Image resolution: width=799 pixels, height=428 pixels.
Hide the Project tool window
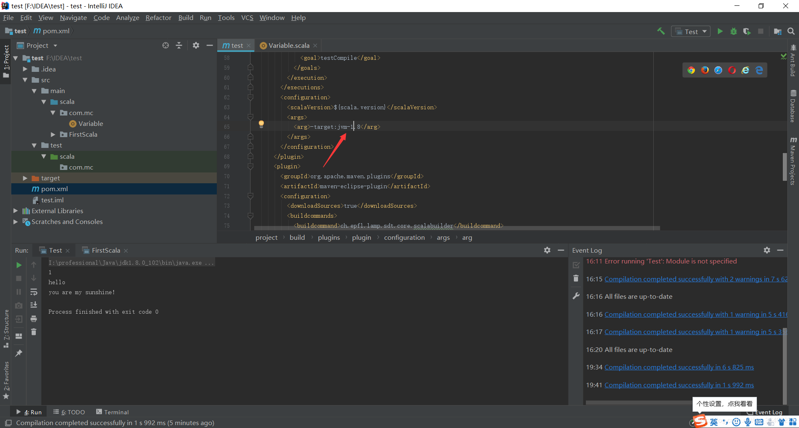coord(210,45)
